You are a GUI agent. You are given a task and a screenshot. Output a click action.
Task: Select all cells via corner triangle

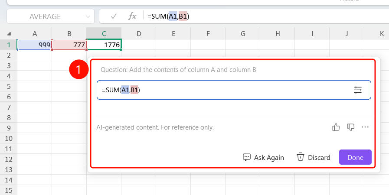[9, 34]
